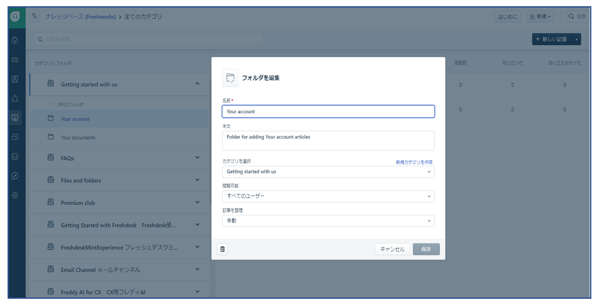The image size is (602, 305).
Task: Open the 記事を整理 dropdown
Action: point(328,221)
